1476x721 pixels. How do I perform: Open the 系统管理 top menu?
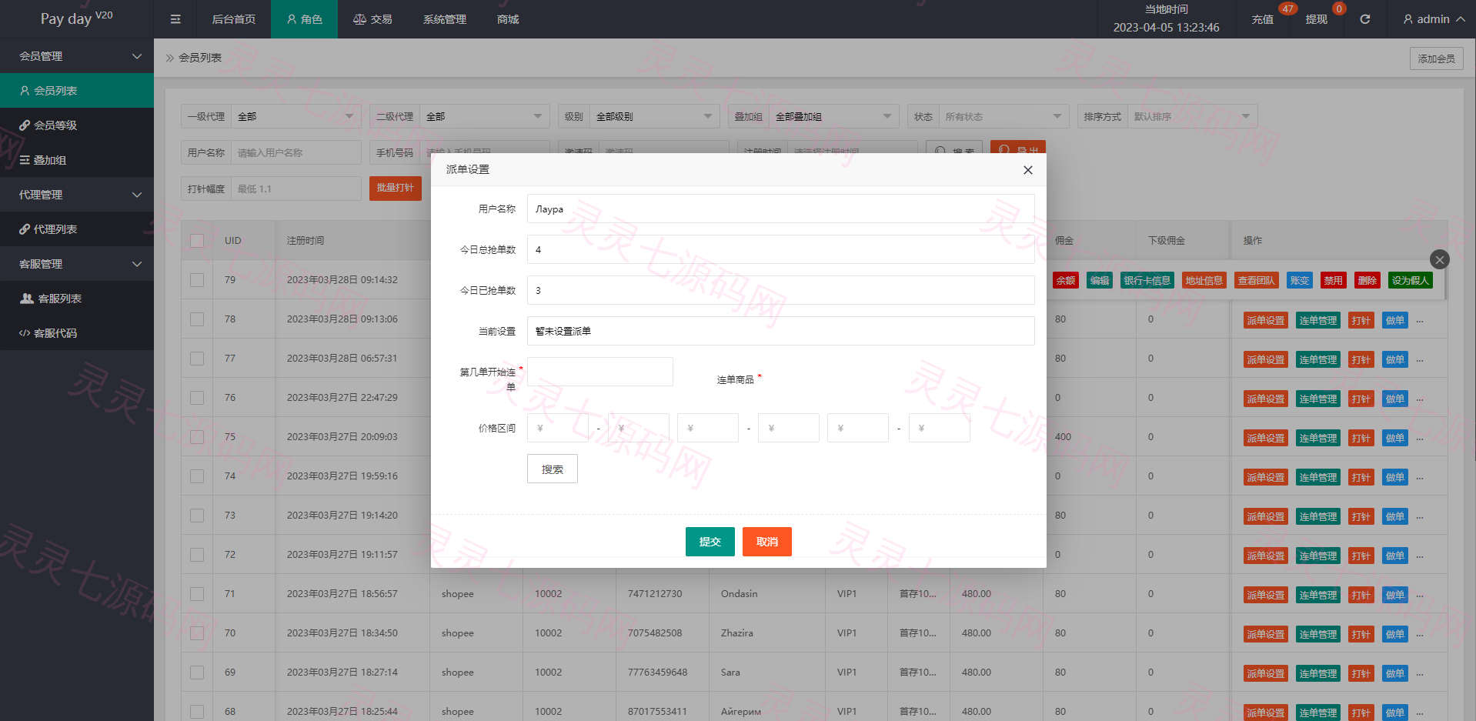point(445,19)
